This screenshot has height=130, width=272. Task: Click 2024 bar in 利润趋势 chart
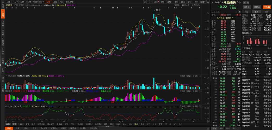pos(257,41)
